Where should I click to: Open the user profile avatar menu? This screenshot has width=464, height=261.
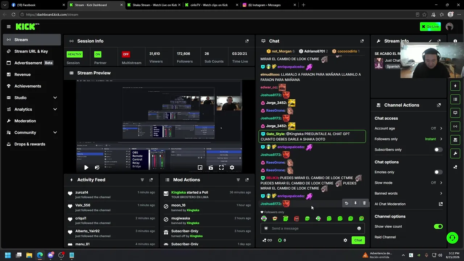pyautogui.click(x=449, y=26)
